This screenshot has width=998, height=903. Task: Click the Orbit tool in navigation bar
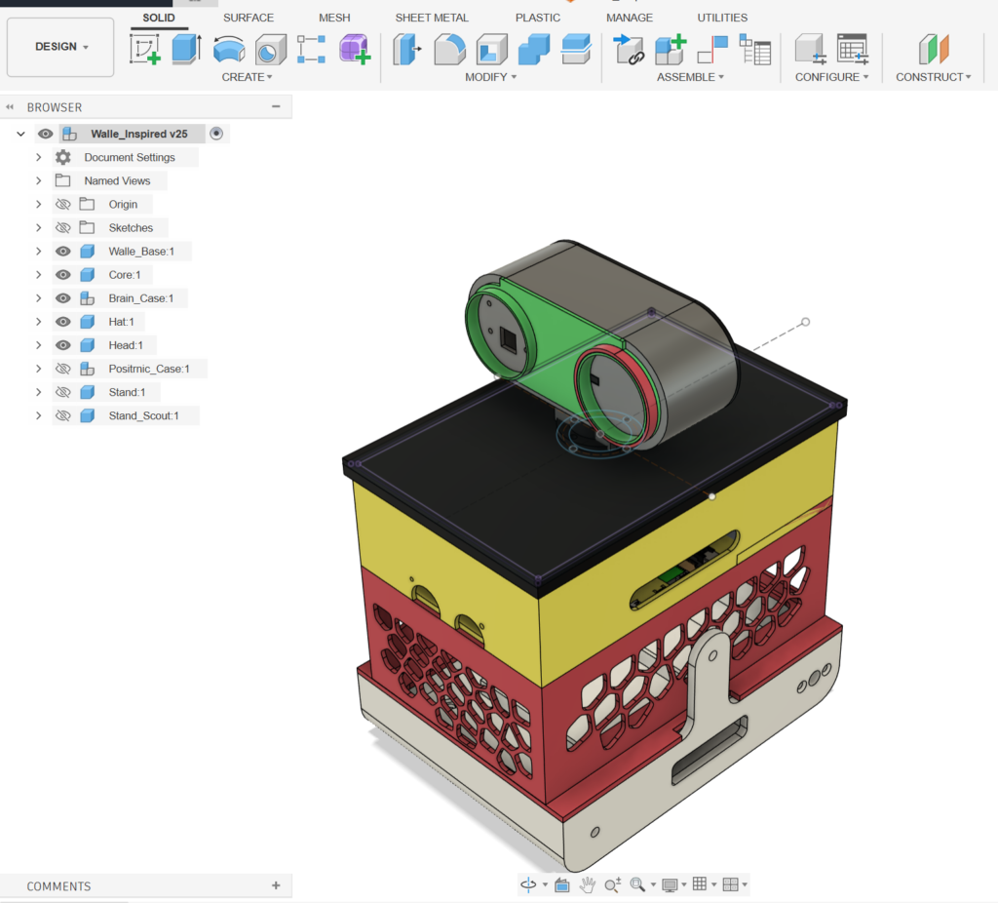click(528, 884)
